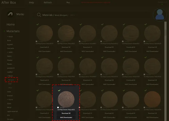The width and height of the screenshot is (169, 121).
Task: Go to the Home section
Action: [11, 24]
